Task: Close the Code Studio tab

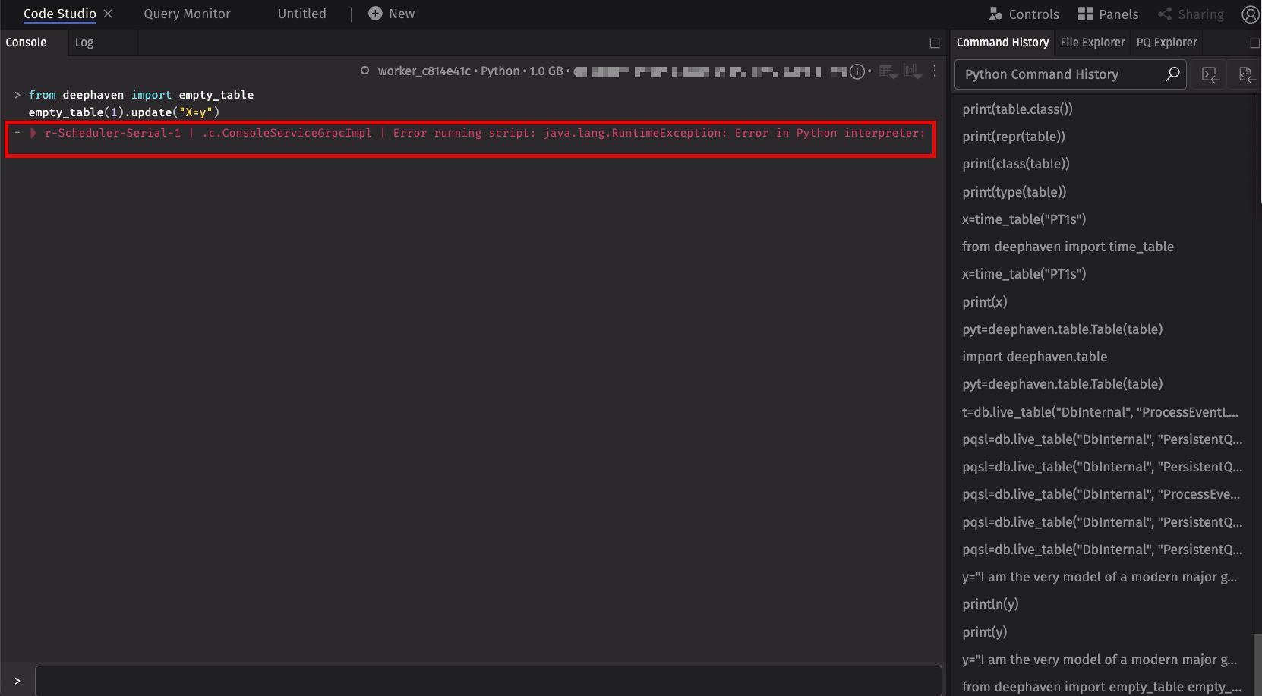Action: click(x=108, y=14)
